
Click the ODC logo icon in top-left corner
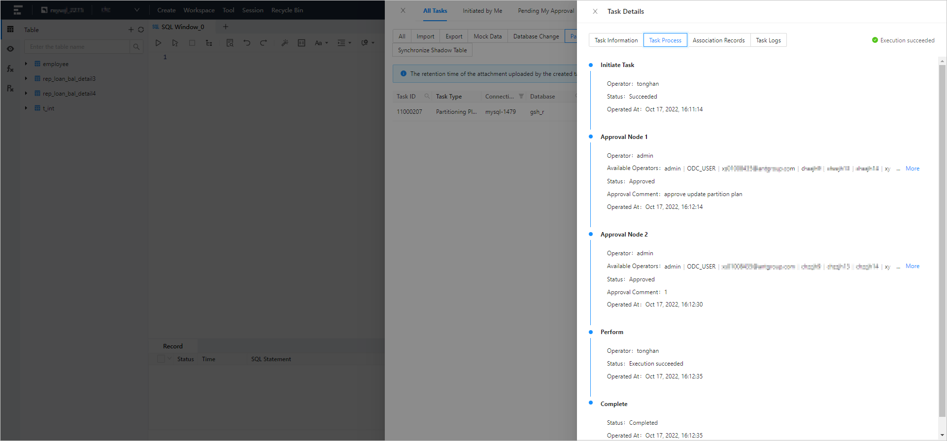(x=18, y=10)
